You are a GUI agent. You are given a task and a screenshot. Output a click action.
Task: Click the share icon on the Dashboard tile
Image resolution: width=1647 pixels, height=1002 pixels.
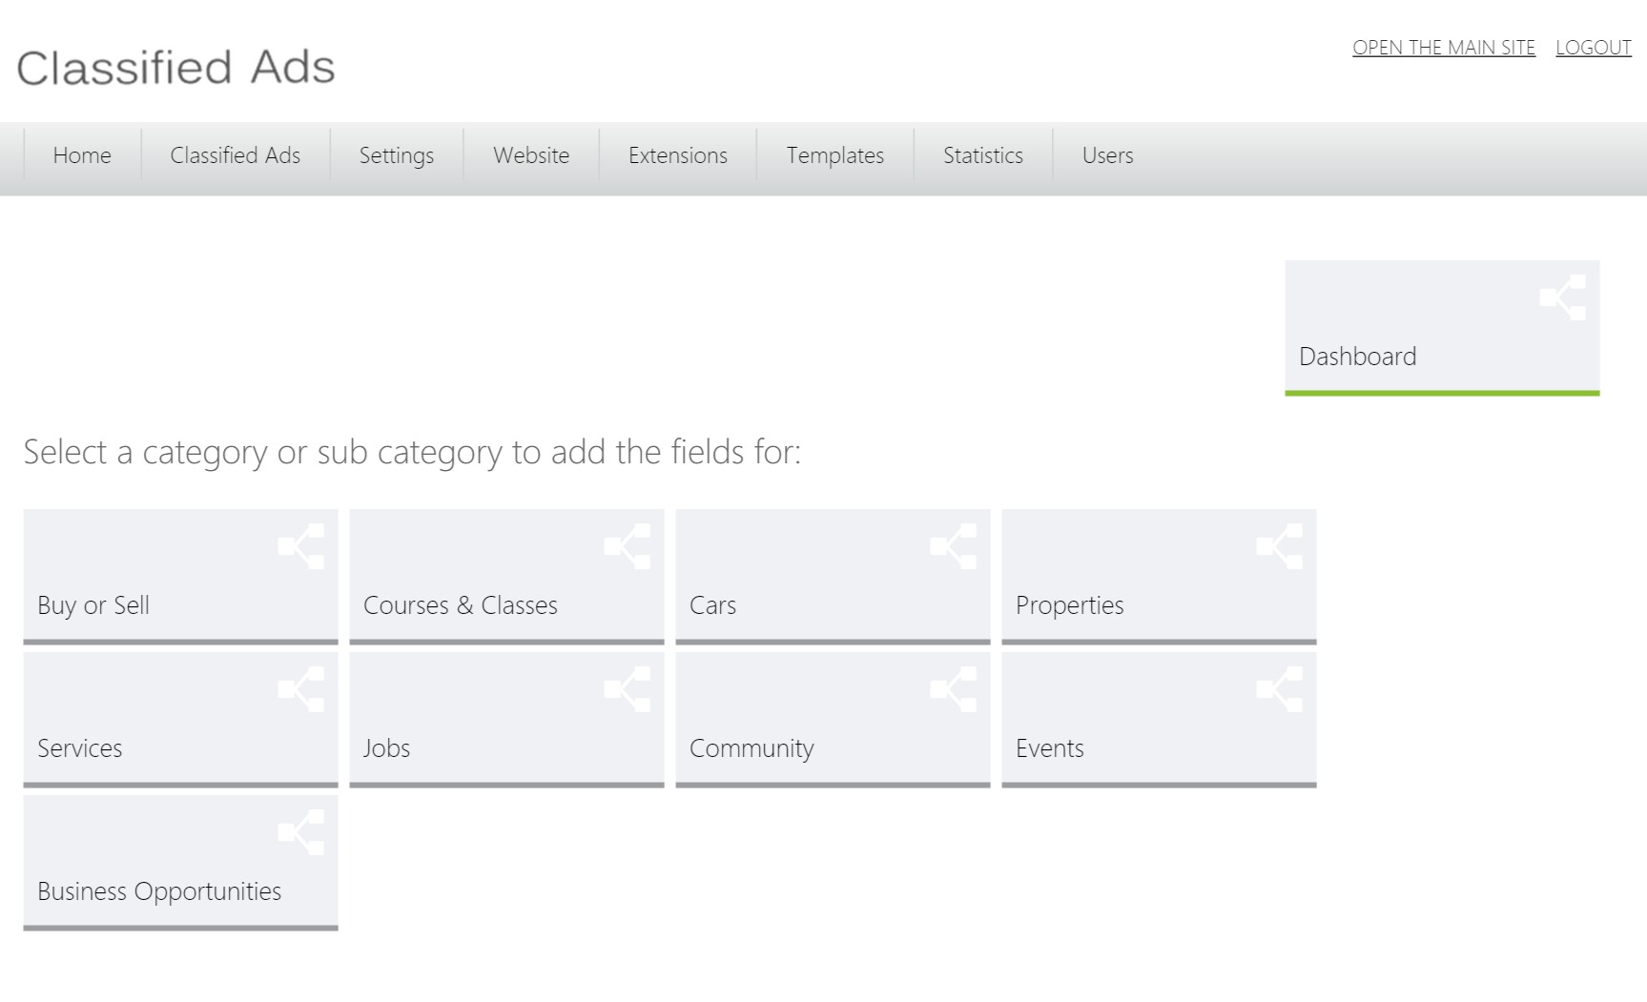coord(1562,297)
